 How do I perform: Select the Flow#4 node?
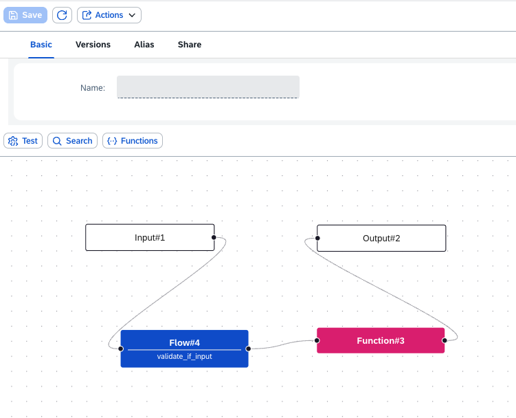[x=185, y=349]
